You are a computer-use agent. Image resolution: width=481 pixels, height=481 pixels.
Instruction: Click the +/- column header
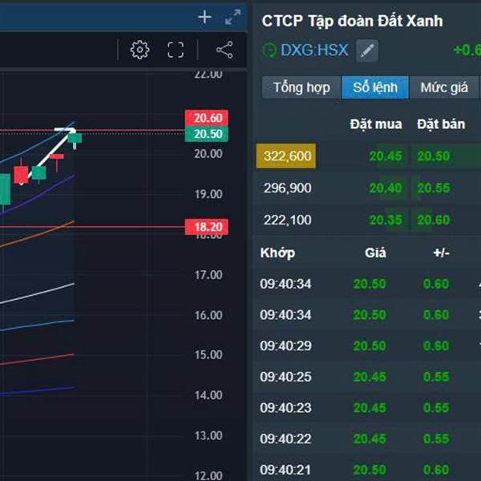coord(441,253)
